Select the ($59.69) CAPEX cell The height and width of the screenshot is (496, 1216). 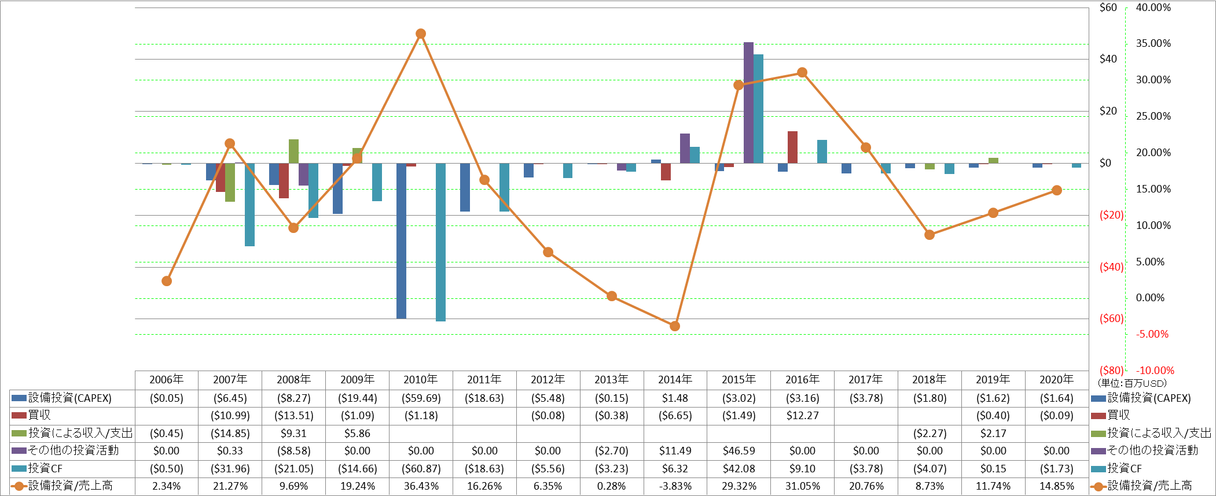[421, 398]
